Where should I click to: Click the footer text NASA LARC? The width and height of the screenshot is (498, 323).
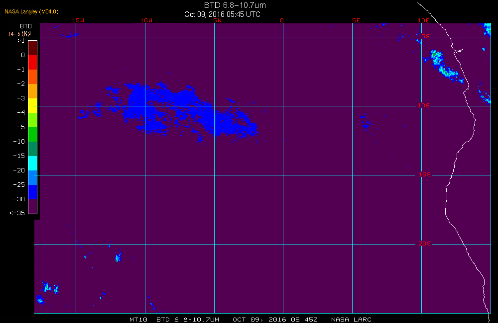pyautogui.click(x=351, y=320)
